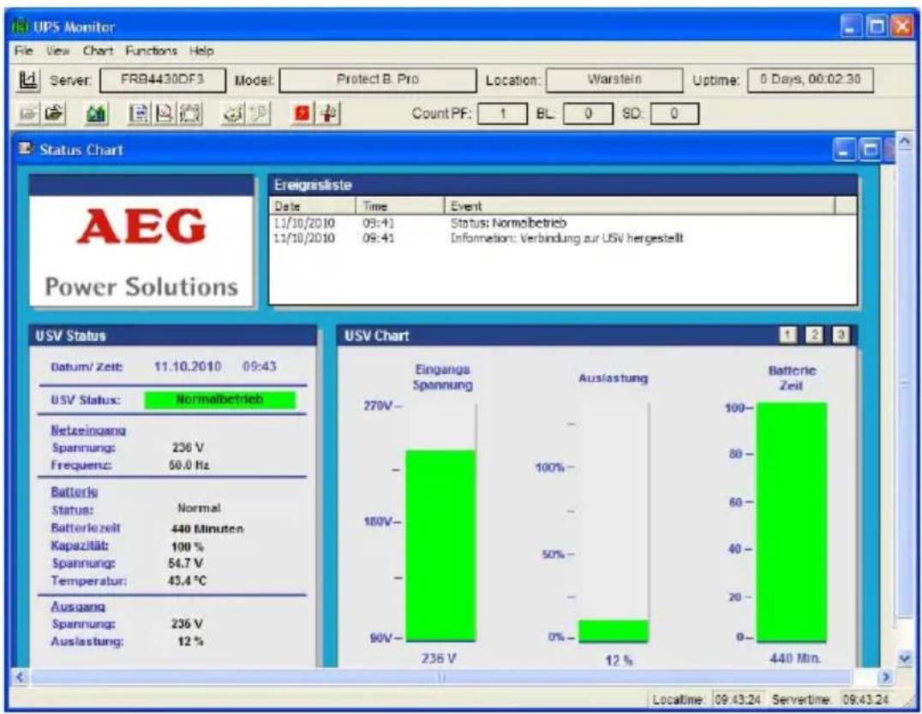Open the View menu
This screenshot has width=922, height=714.
[x=57, y=51]
